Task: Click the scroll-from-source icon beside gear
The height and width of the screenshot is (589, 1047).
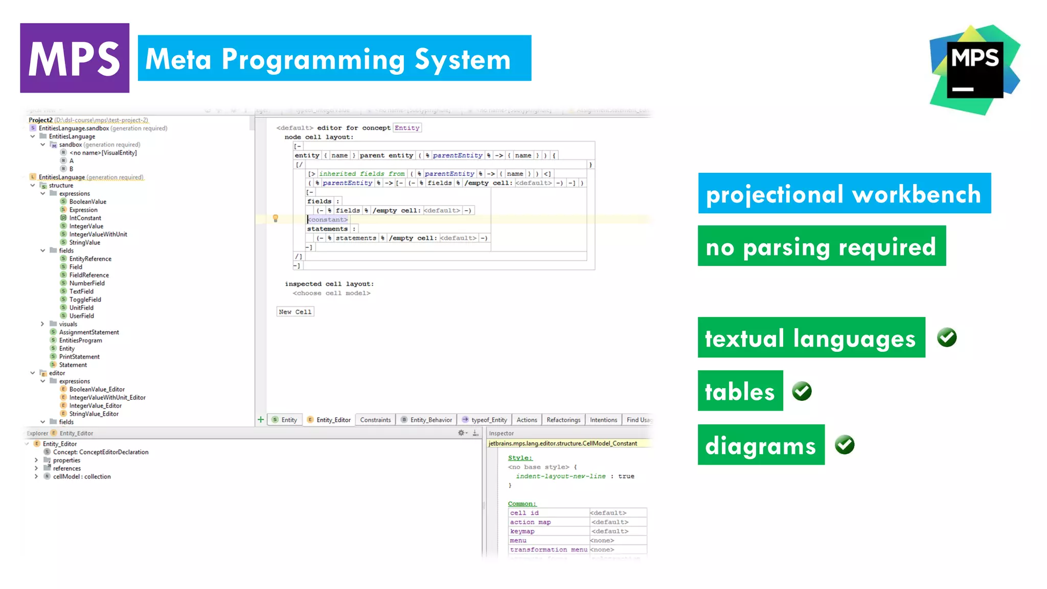Action: click(475, 433)
